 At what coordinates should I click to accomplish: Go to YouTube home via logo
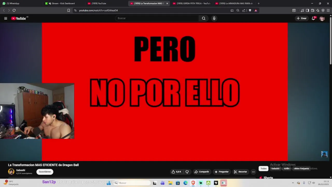coord(19,18)
